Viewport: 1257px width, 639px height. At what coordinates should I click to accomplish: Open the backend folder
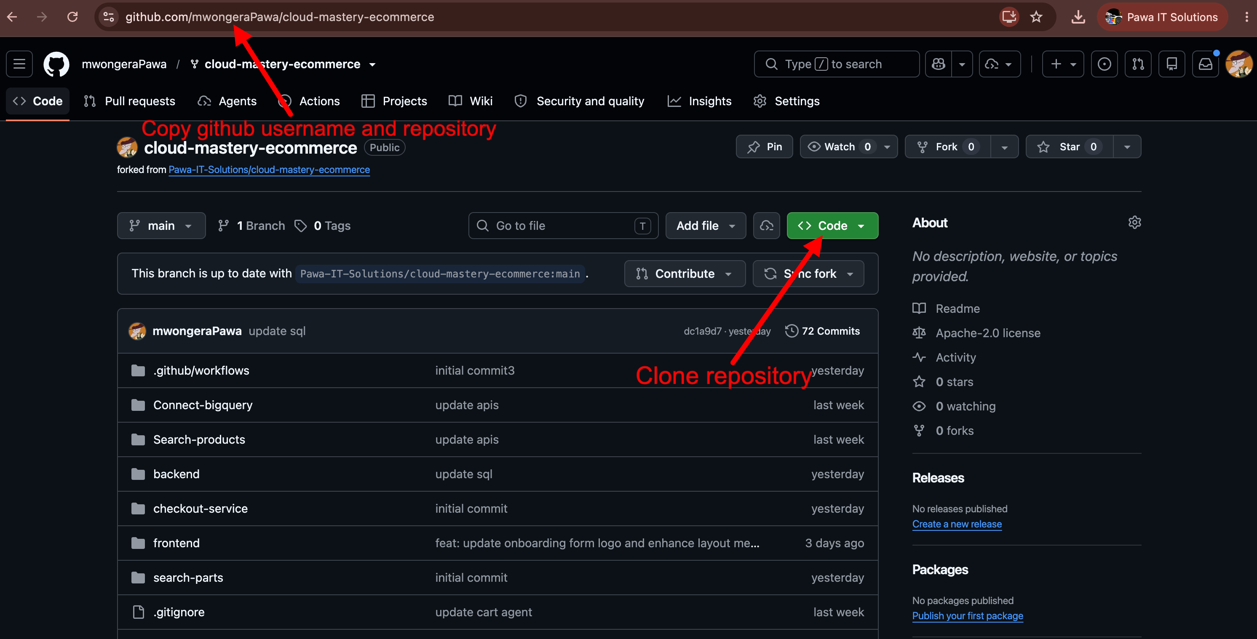pos(176,474)
